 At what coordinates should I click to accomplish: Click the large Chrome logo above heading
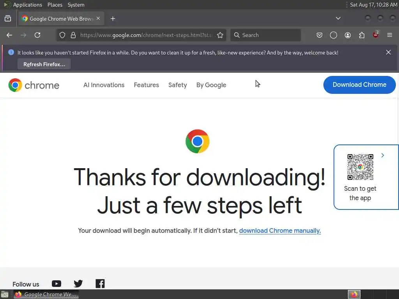tap(198, 141)
